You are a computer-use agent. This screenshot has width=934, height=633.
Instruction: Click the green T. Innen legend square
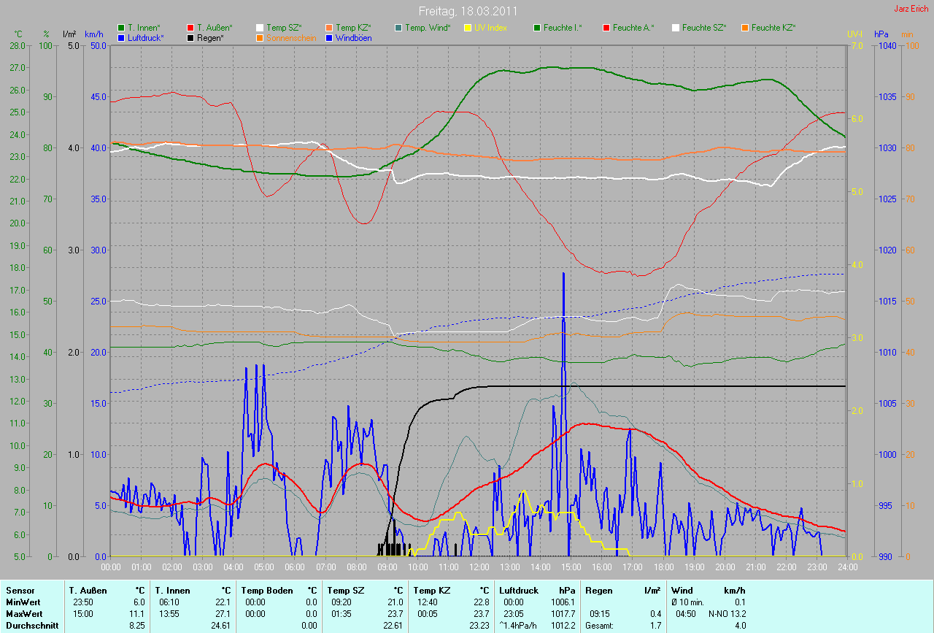(121, 28)
